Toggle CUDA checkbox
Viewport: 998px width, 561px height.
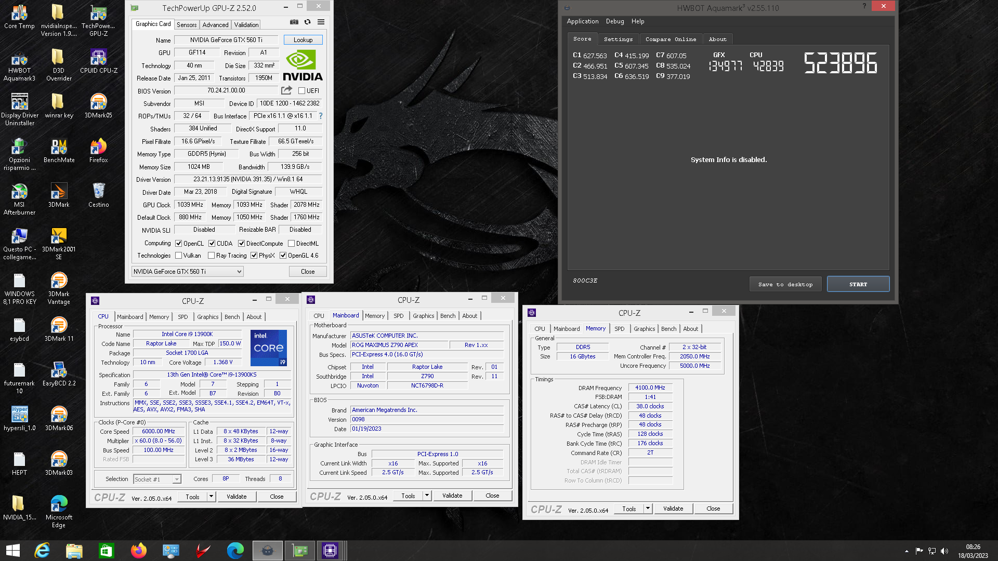pos(212,243)
